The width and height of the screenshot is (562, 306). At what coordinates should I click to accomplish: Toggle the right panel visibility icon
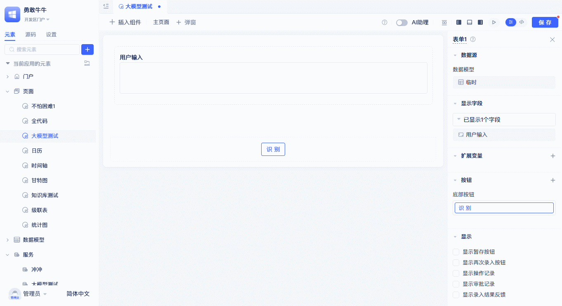[x=480, y=22]
